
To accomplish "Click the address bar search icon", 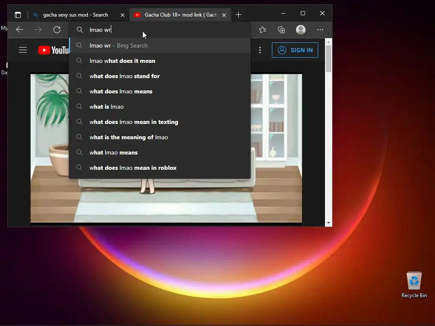I will click(79, 30).
